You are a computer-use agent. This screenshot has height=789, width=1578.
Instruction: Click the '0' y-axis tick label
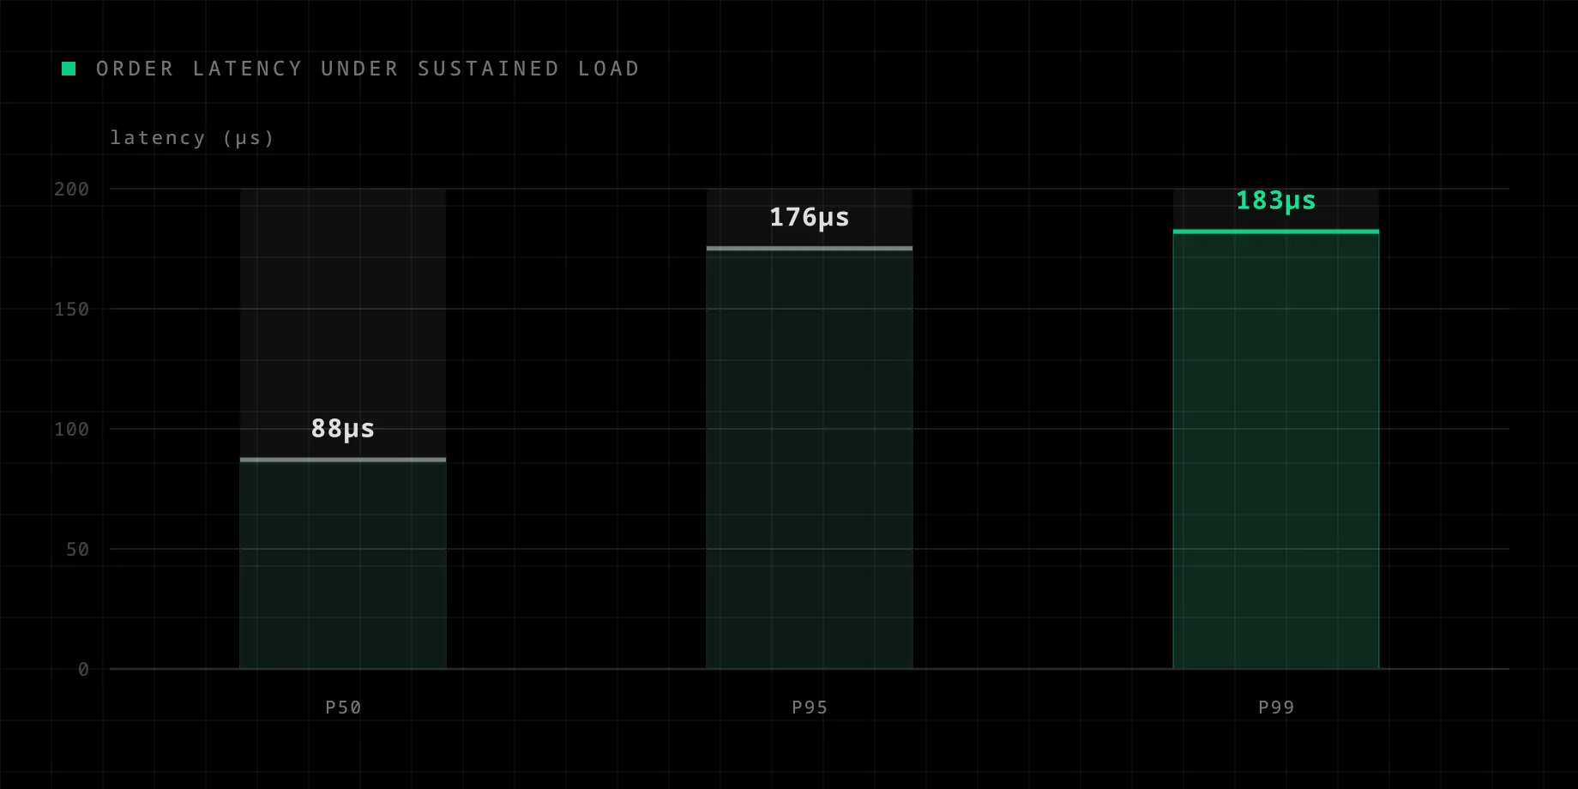[x=83, y=670]
